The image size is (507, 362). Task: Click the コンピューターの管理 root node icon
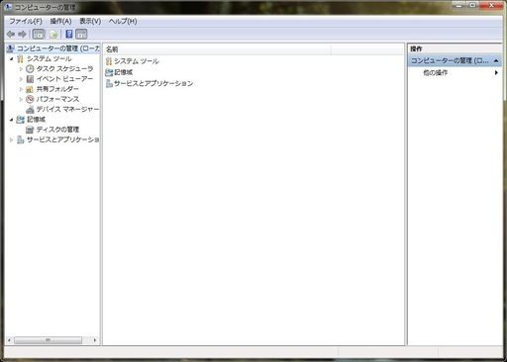pos(11,48)
